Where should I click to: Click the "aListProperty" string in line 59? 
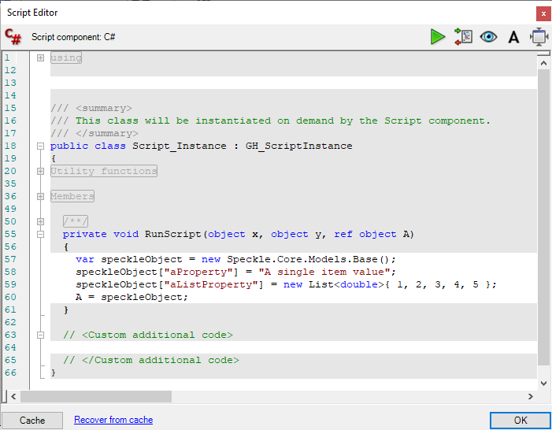point(213,285)
